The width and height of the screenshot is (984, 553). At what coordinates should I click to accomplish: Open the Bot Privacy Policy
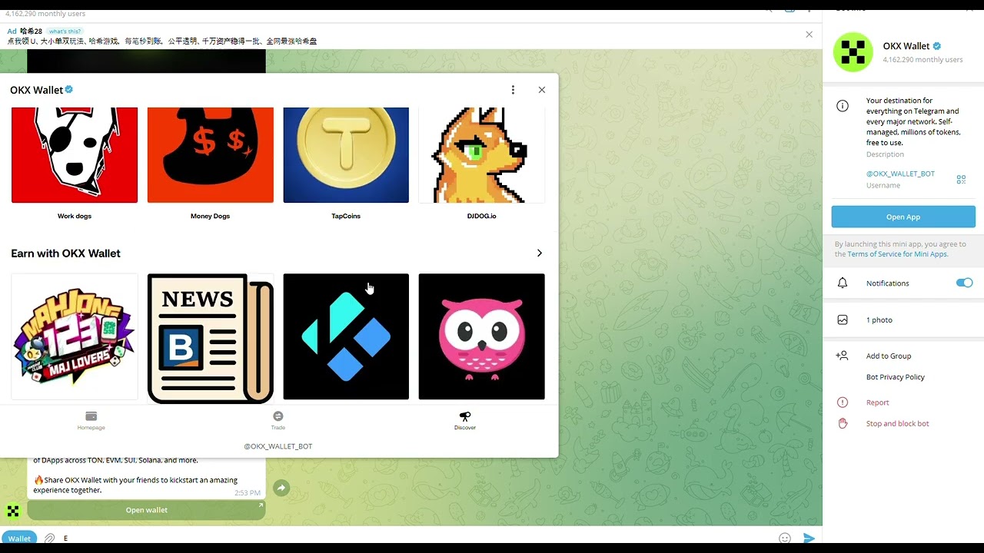point(896,377)
